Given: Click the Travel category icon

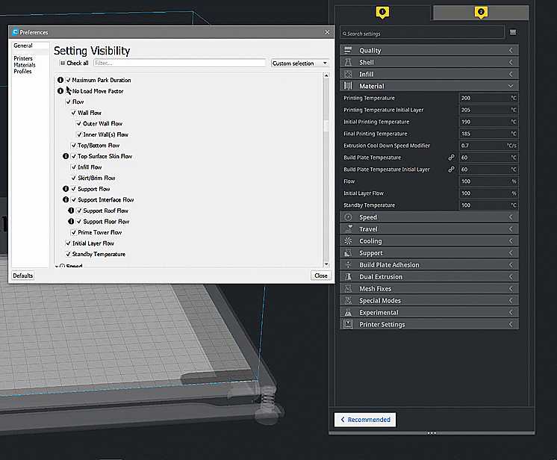Looking at the screenshot, I should point(348,229).
